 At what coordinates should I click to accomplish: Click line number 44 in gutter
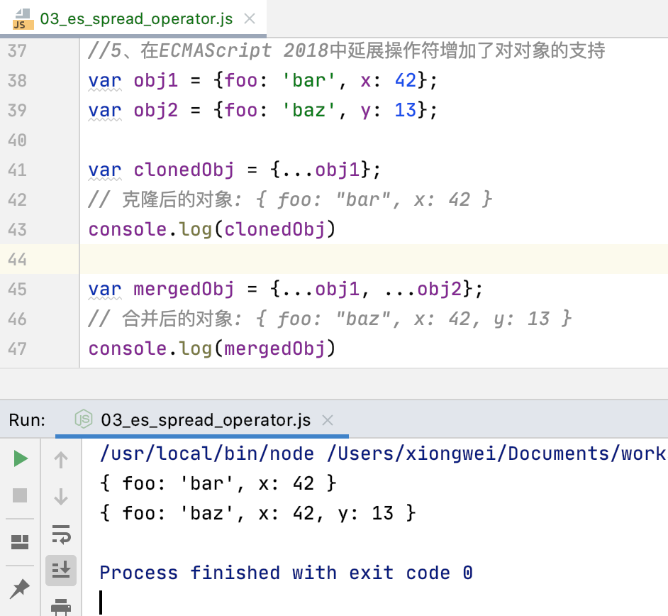[x=18, y=259]
